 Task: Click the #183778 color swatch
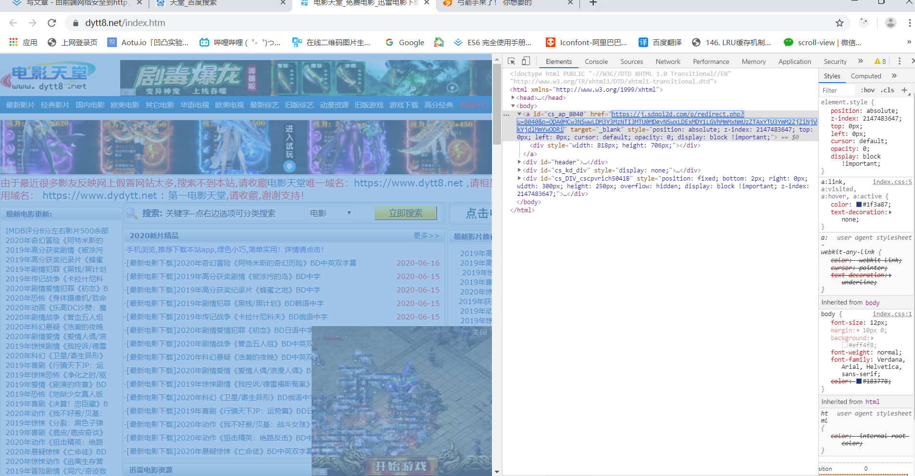pos(859,381)
